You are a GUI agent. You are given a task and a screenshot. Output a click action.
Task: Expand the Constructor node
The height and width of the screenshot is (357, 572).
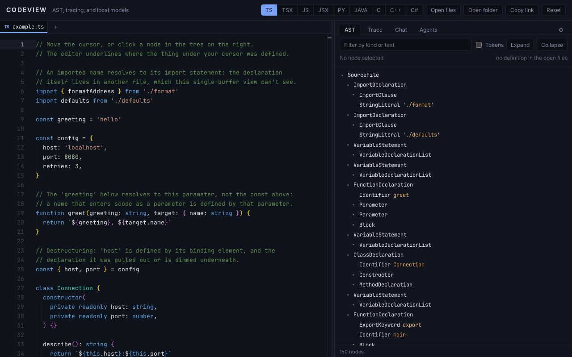click(354, 275)
